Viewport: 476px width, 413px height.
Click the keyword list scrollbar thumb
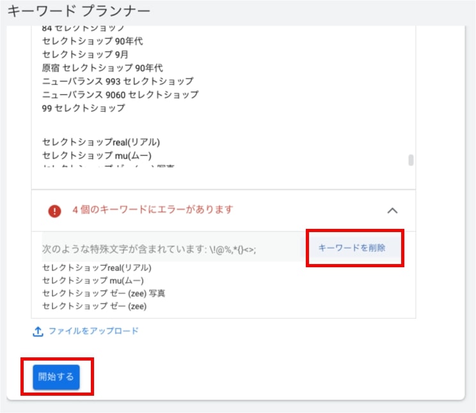(x=411, y=160)
